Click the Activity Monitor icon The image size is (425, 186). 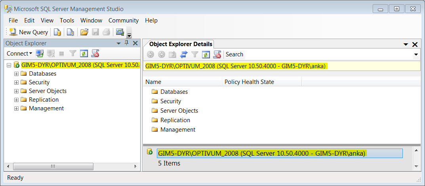[120, 32]
